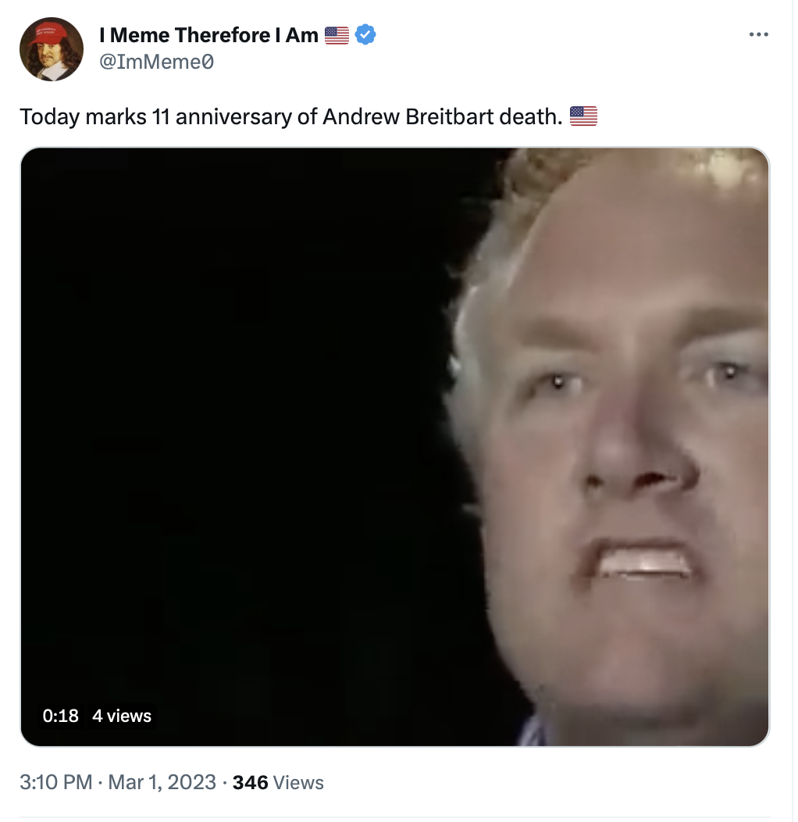The width and height of the screenshot is (798, 822).
Task: Visit the I Meme Therefore I Am profile name
Action: tap(208, 35)
